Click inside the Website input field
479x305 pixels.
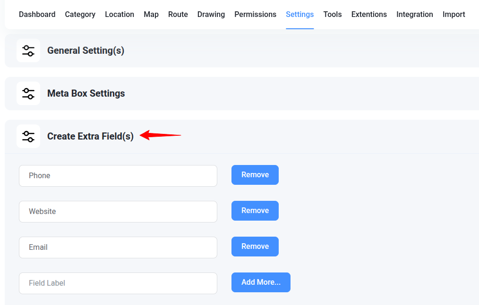pyautogui.click(x=118, y=211)
